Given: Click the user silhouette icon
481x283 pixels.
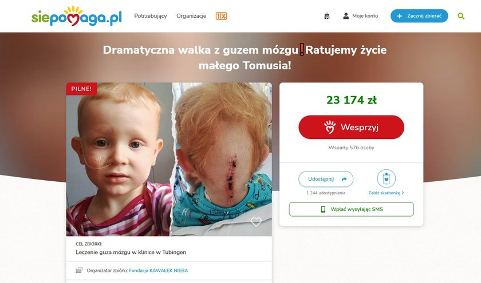Looking at the screenshot, I should pos(346,16).
